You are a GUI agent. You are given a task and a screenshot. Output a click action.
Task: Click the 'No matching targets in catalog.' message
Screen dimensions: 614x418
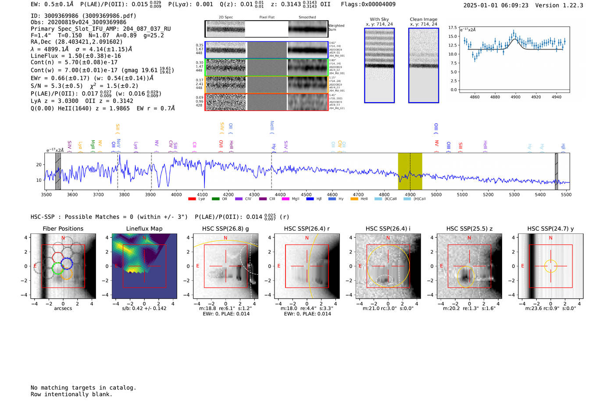pos(83,388)
